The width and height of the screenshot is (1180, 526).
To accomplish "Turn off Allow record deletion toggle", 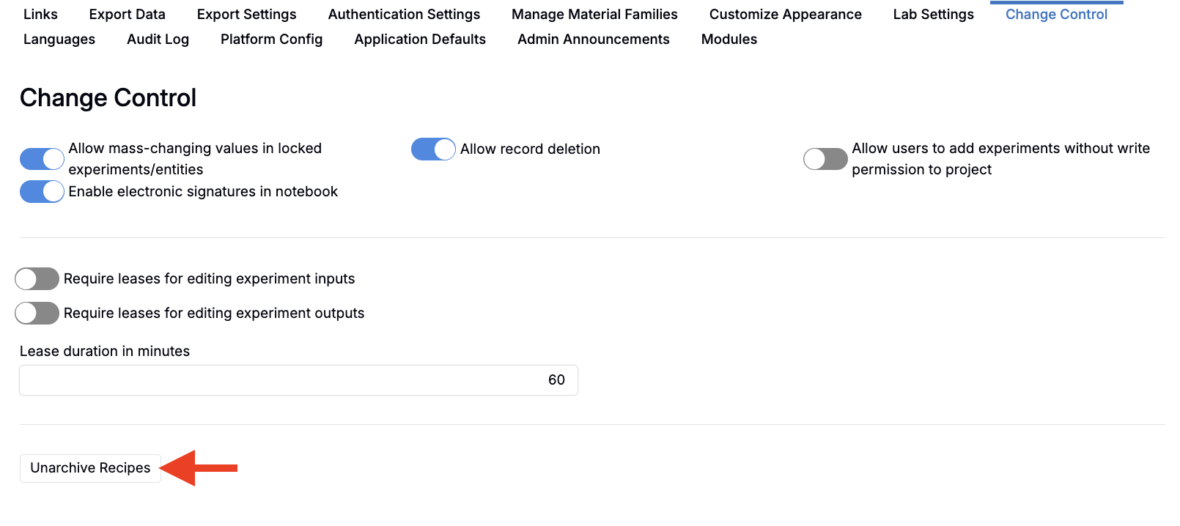I will pos(433,149).
